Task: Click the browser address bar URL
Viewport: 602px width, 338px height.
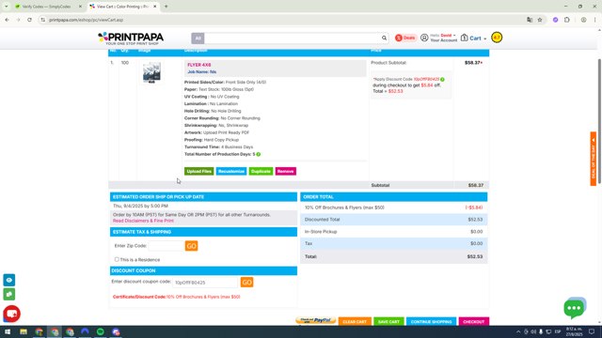Action: 86,20
